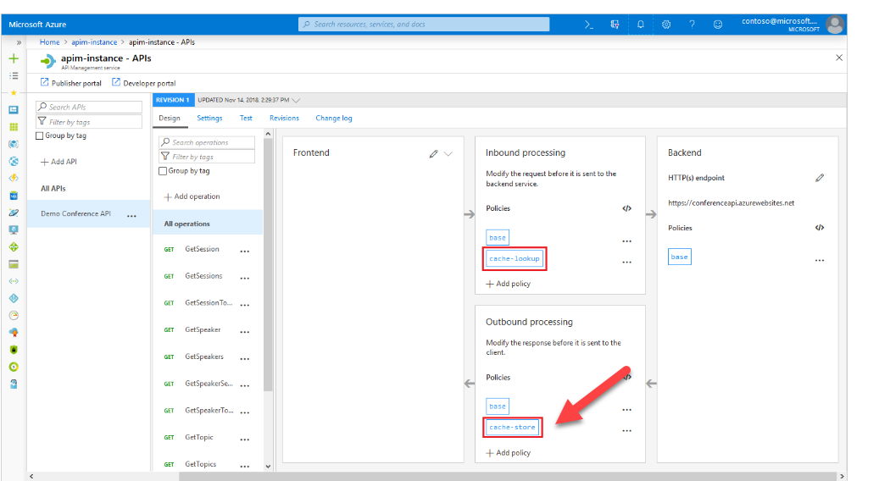The image size is (879, 481).
Task: Open the All services list icon in the sidebar
Action: (x=14, y=75)
